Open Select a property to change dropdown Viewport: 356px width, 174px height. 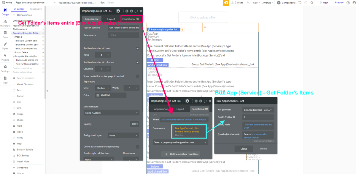[x=180, y=142]
